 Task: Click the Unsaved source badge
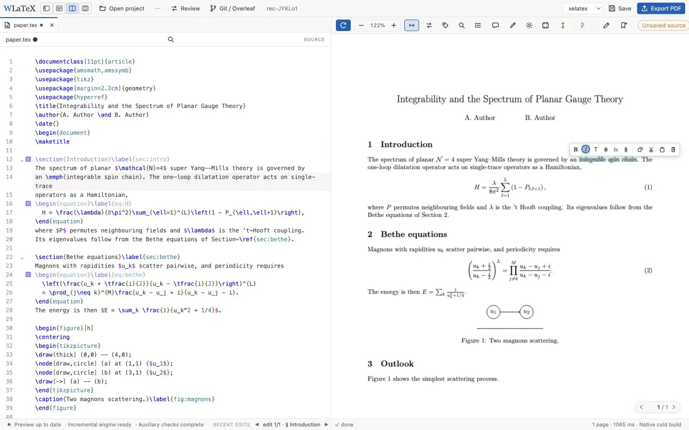tap(664, 25)
